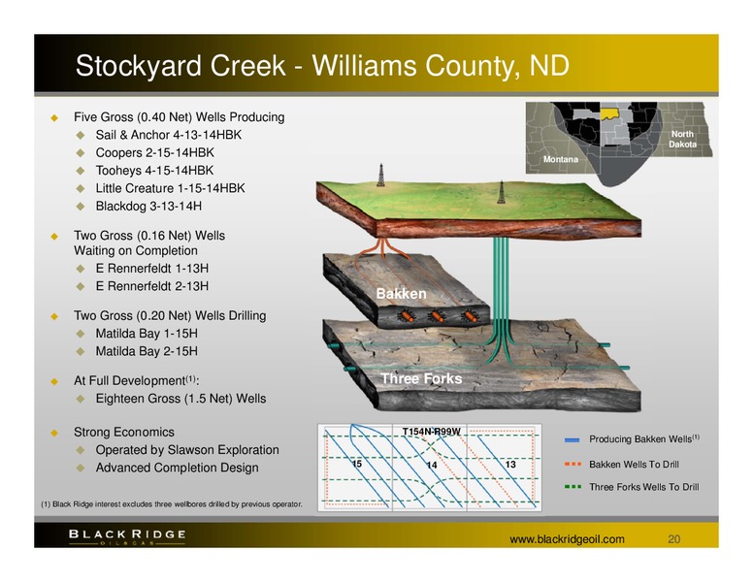Click the 'Sail & Anchor 4-13-14HBK' bullet

[x=169, y=135]
